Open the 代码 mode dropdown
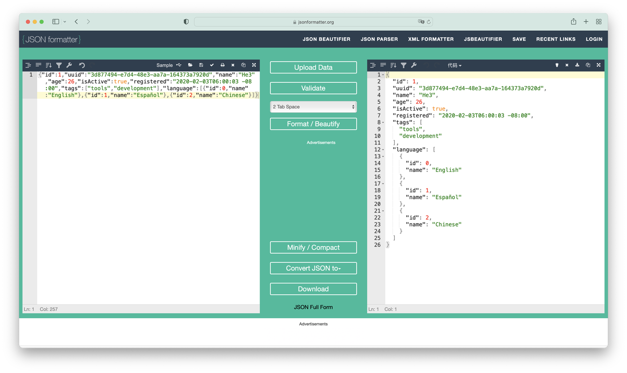The width and height of the screenshot is (627, 373). click(455, 65)
